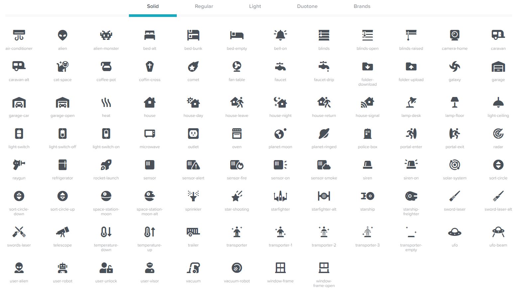
Task: Choose the camera-home icon
Action: [455, 35]
